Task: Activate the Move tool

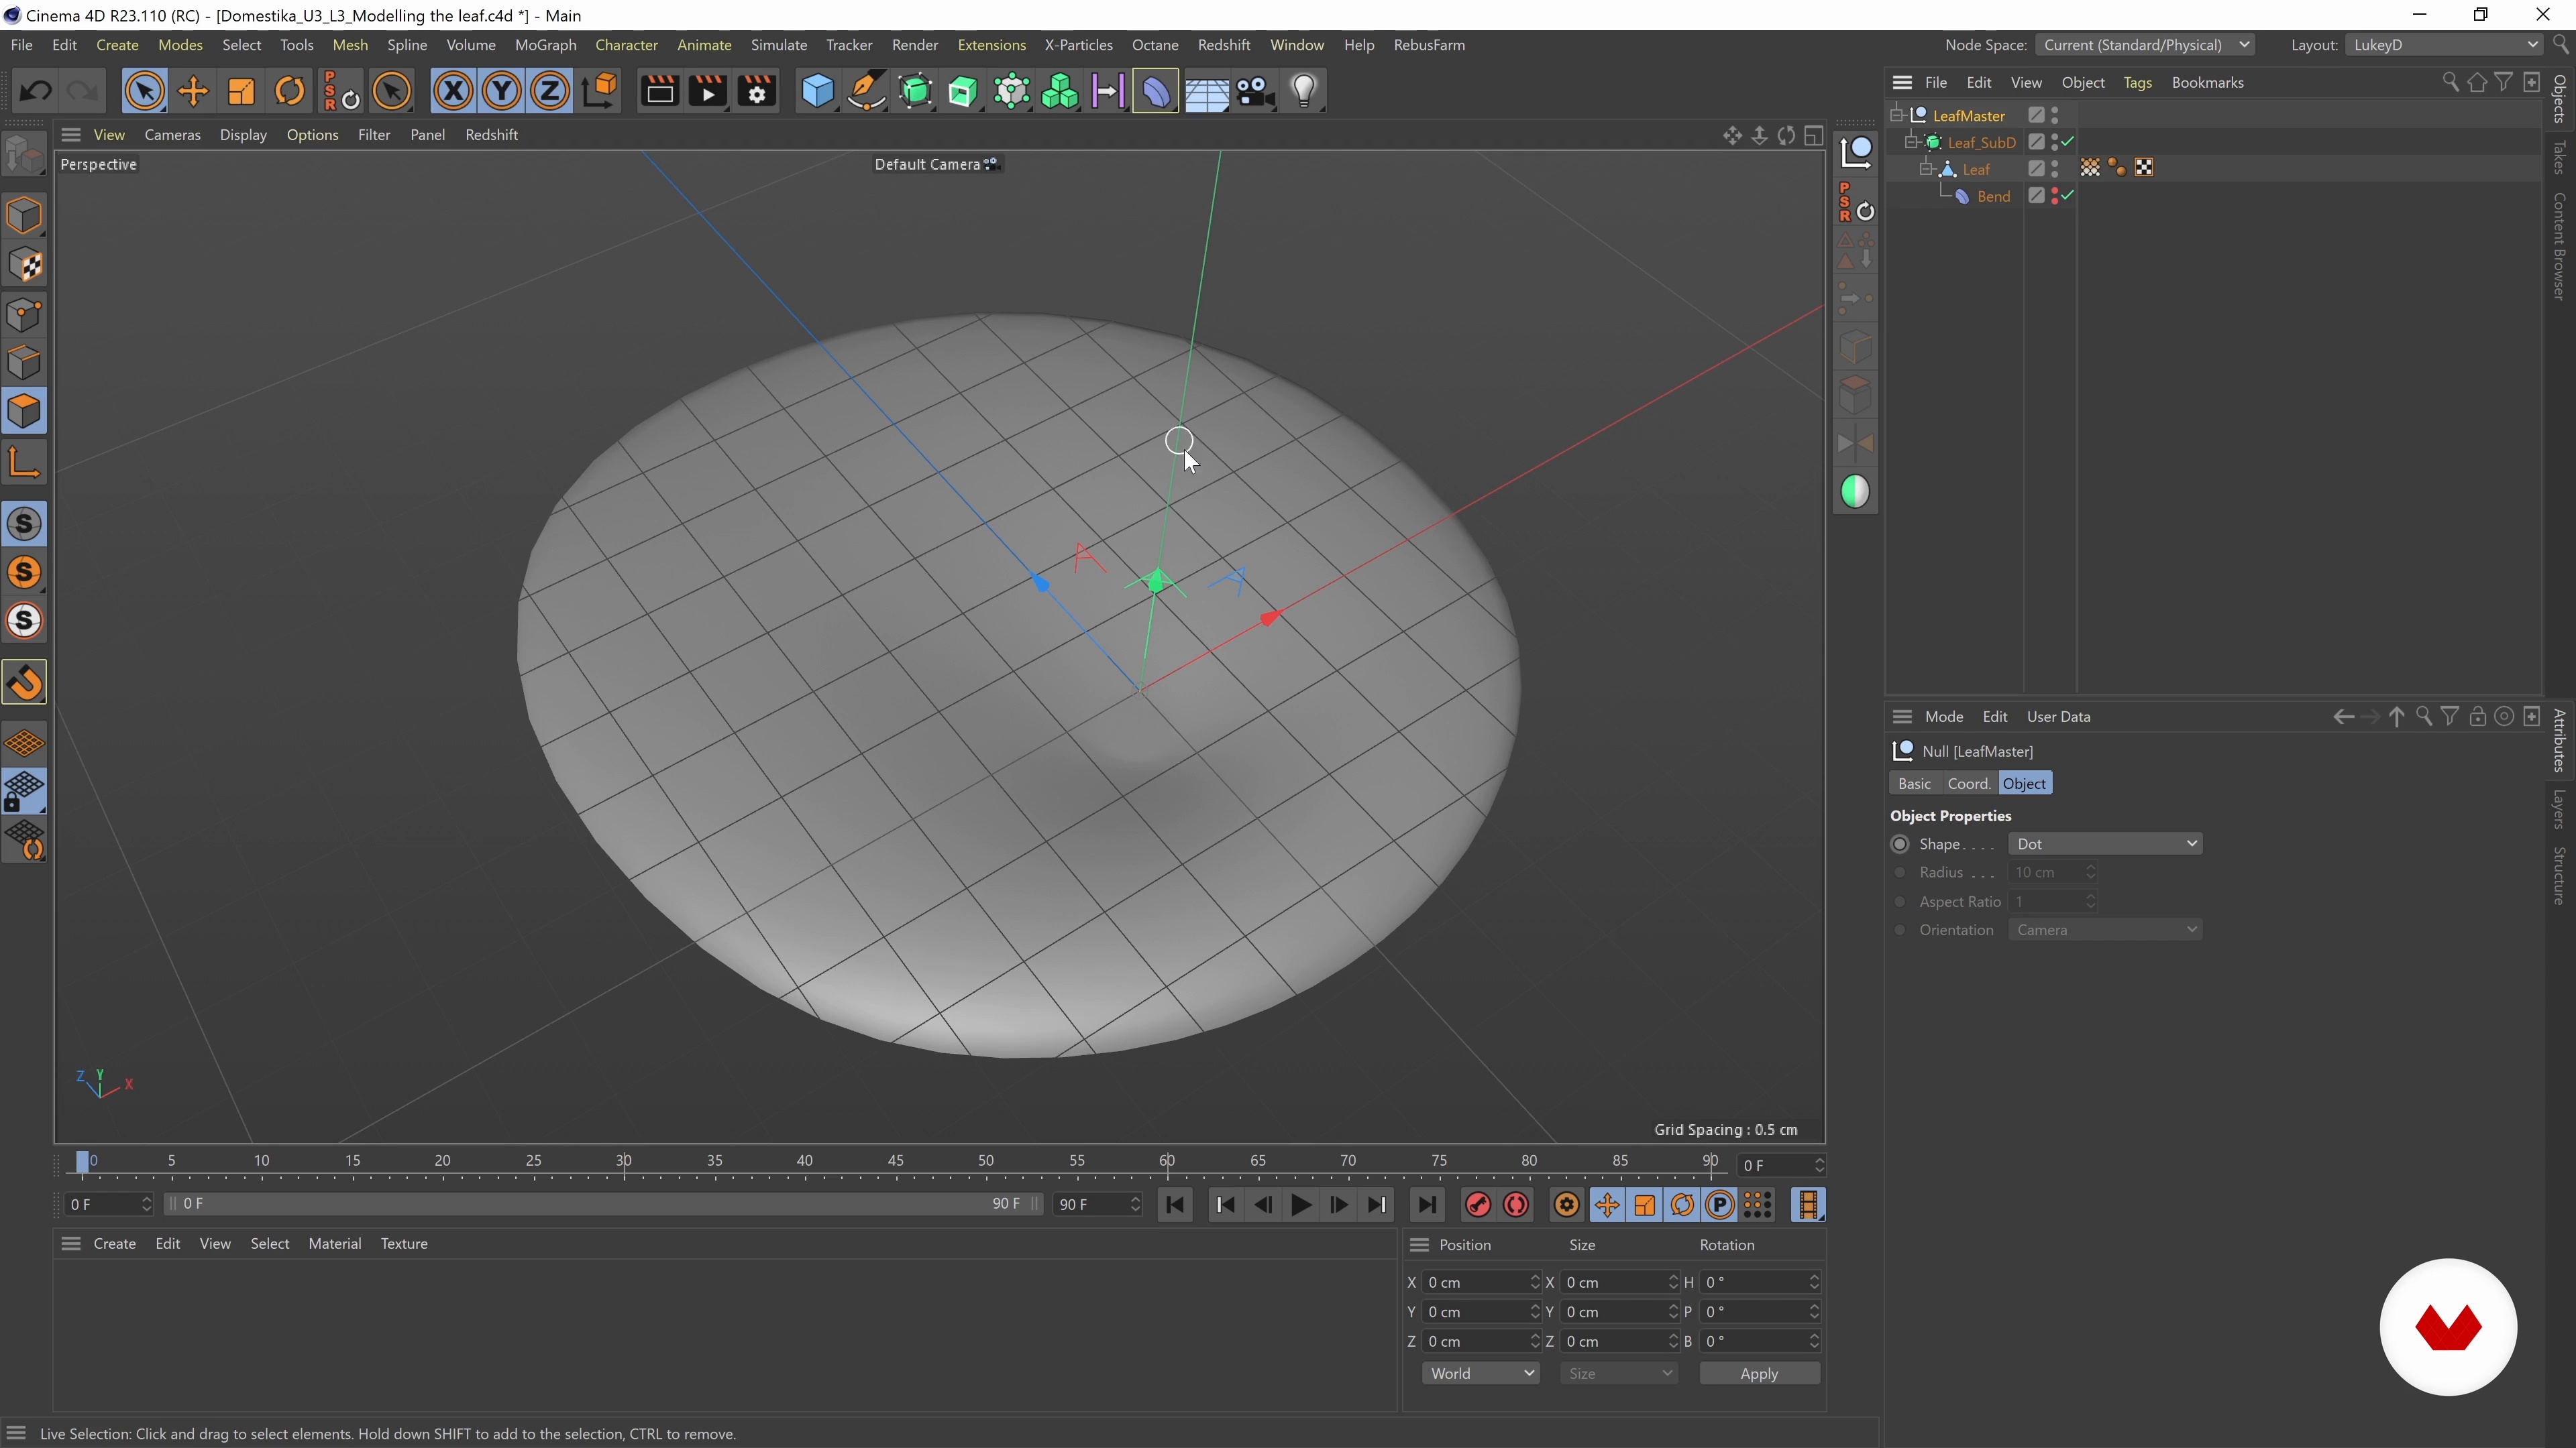Action: coord(193,92)
